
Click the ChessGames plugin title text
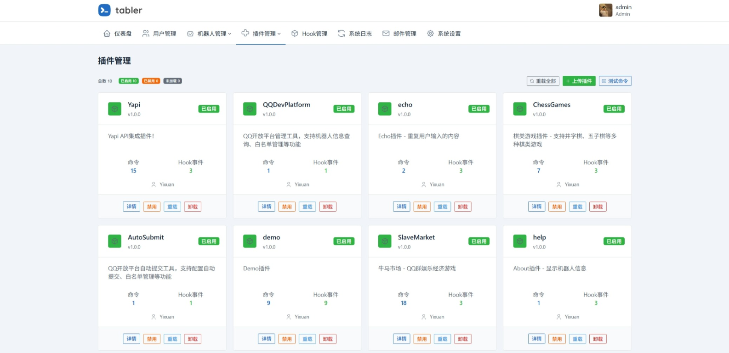click(x=552, y=105)
